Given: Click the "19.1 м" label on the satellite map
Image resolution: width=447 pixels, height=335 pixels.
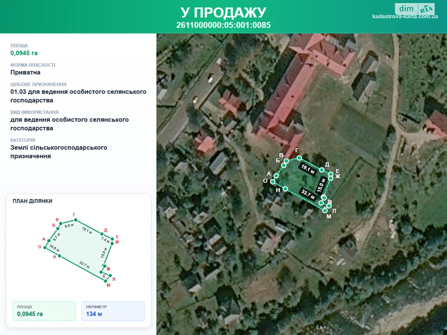Looking at the screenshot, I should pyautogui.click(x=308, y=169).
